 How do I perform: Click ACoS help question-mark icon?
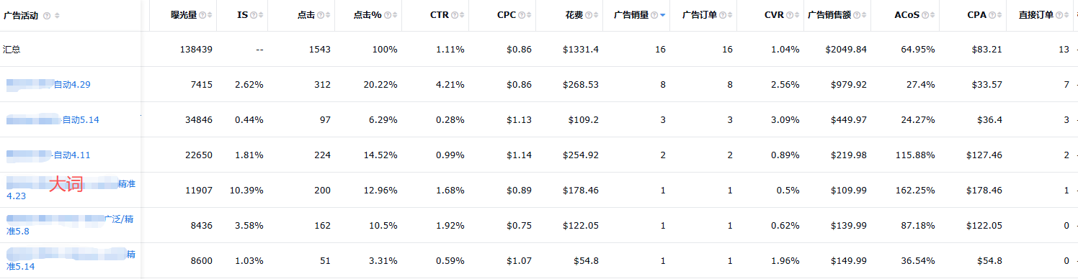[925, 15]
